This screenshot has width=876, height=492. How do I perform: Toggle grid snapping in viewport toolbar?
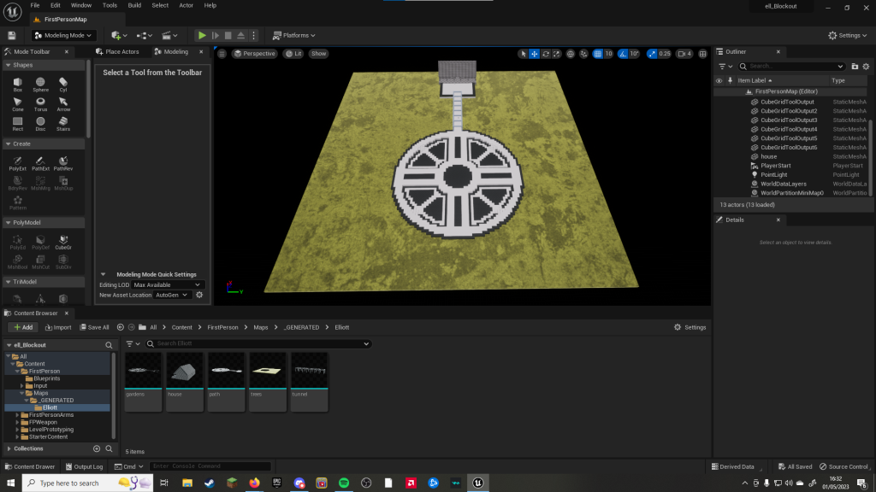click(x=596, y=54)
